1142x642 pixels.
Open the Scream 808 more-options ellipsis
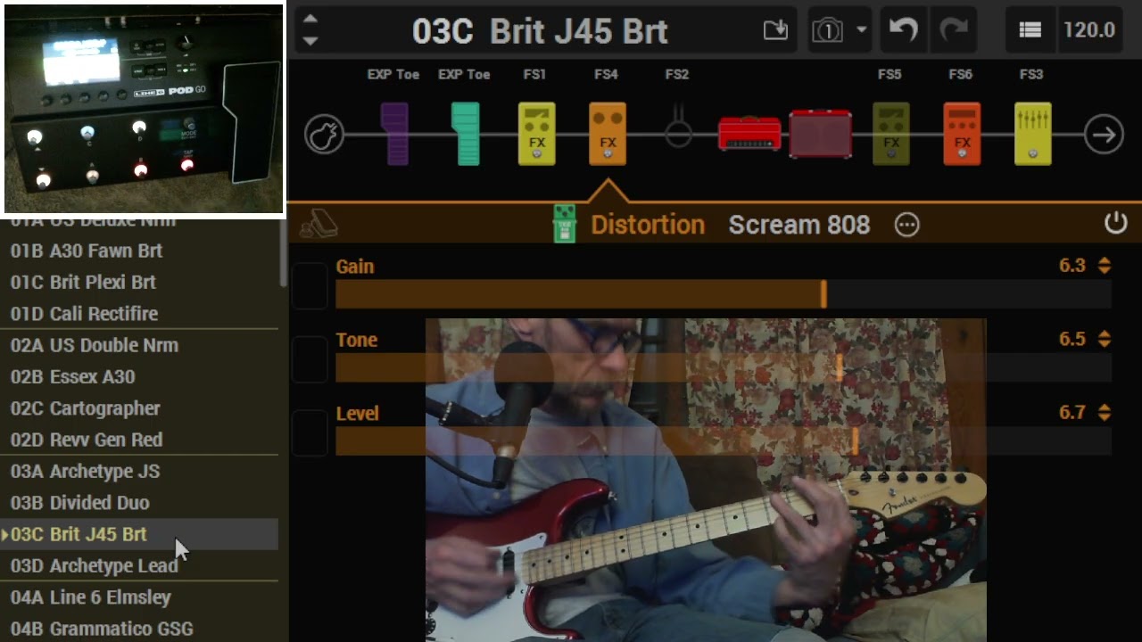(907, 225)
